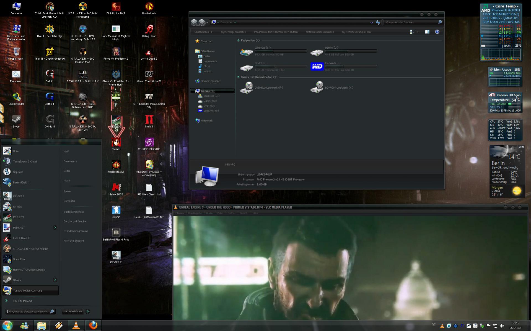The height and width of the screenshot is (331, 531).
Task: Click the Herunterfahren shutdown button
Action: 73,311
